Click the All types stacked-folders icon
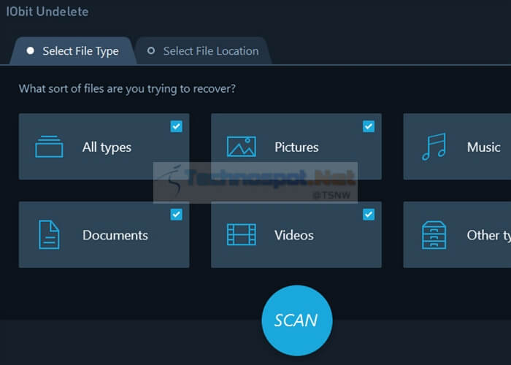Viewport: 511px width, 365px height. click(x=49, y=147)
